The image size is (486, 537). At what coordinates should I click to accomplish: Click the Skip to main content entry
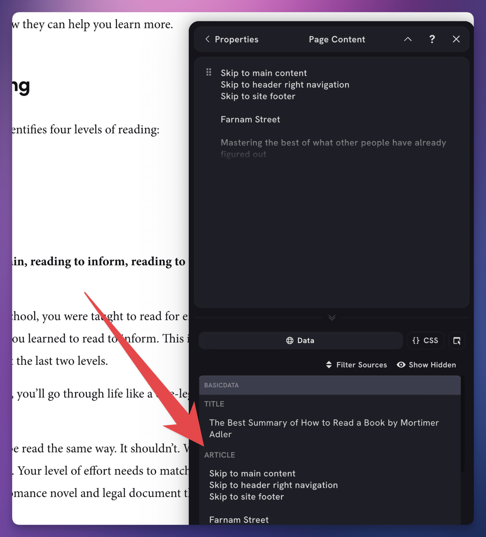[x=264, y=73]
